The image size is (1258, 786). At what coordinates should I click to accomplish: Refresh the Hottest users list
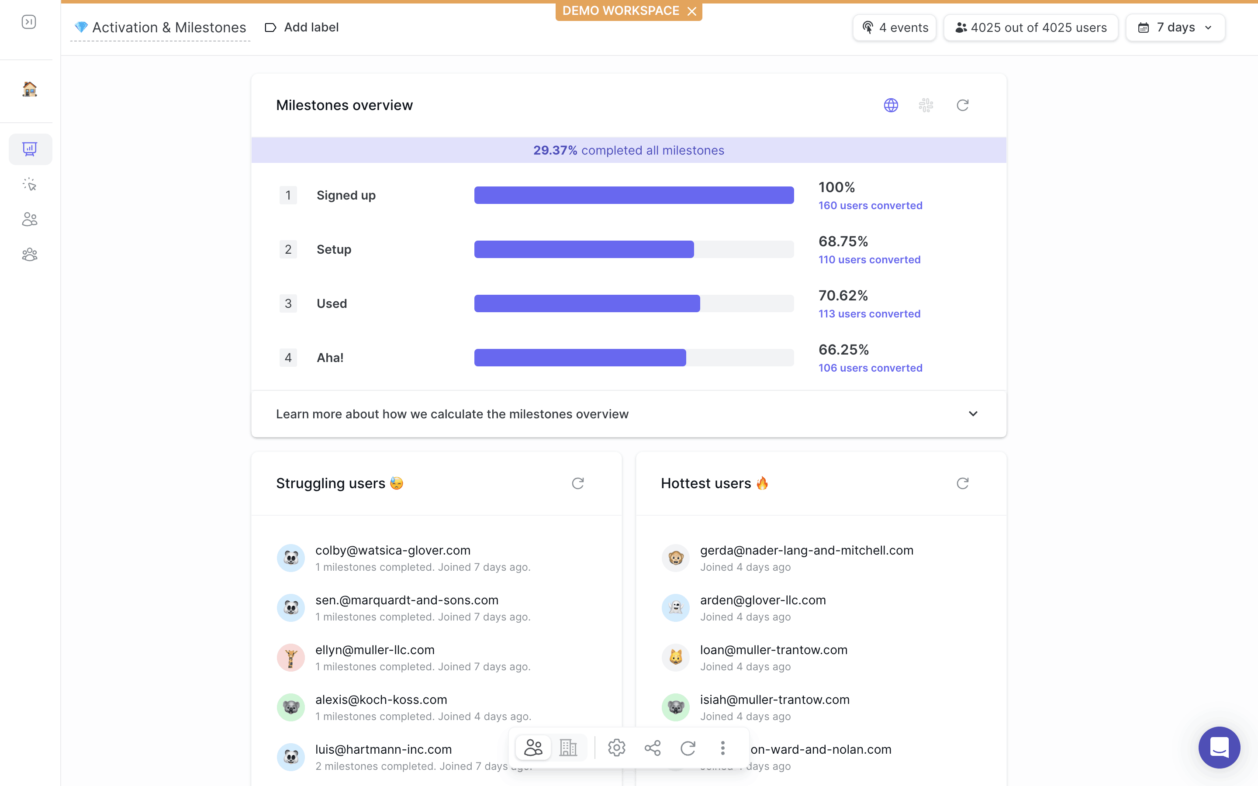[962, 483]
